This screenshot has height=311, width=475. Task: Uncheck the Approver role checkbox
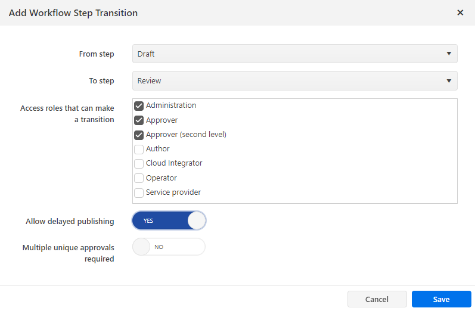(x=139, y=120)
